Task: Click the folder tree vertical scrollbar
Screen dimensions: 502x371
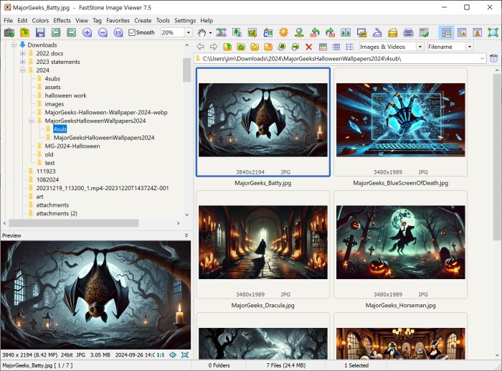Action: [x=187, y=70]
